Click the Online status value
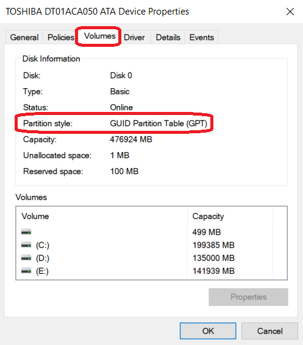 point(121,107)
